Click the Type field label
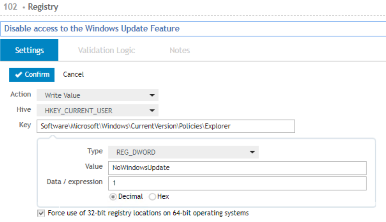 95,151
